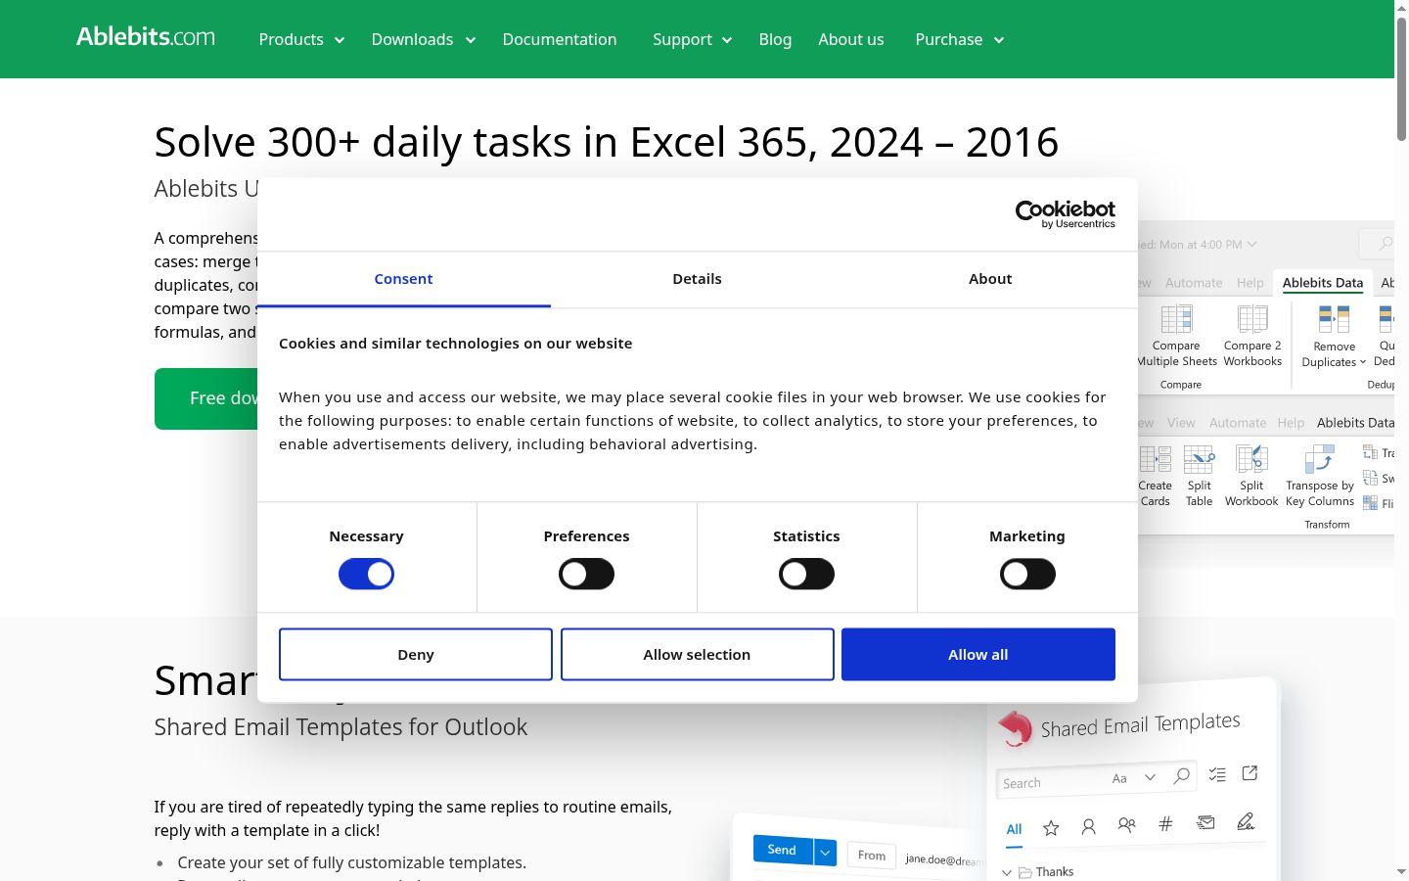Open the Send button dropdown arrow

coord(825,853)
